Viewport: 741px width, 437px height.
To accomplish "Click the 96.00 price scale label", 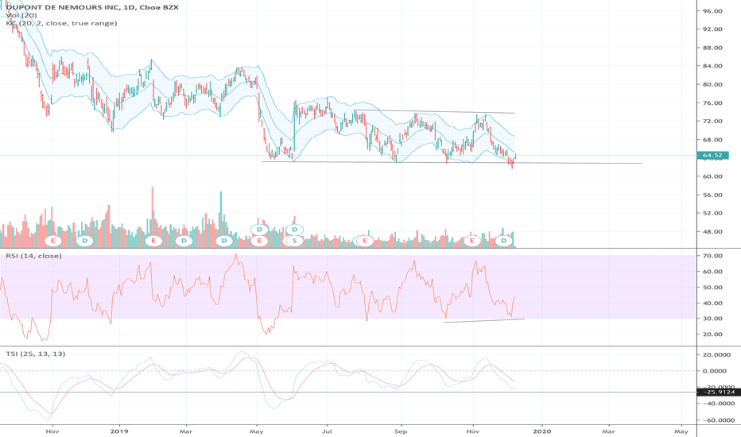I will click(712, 11).
